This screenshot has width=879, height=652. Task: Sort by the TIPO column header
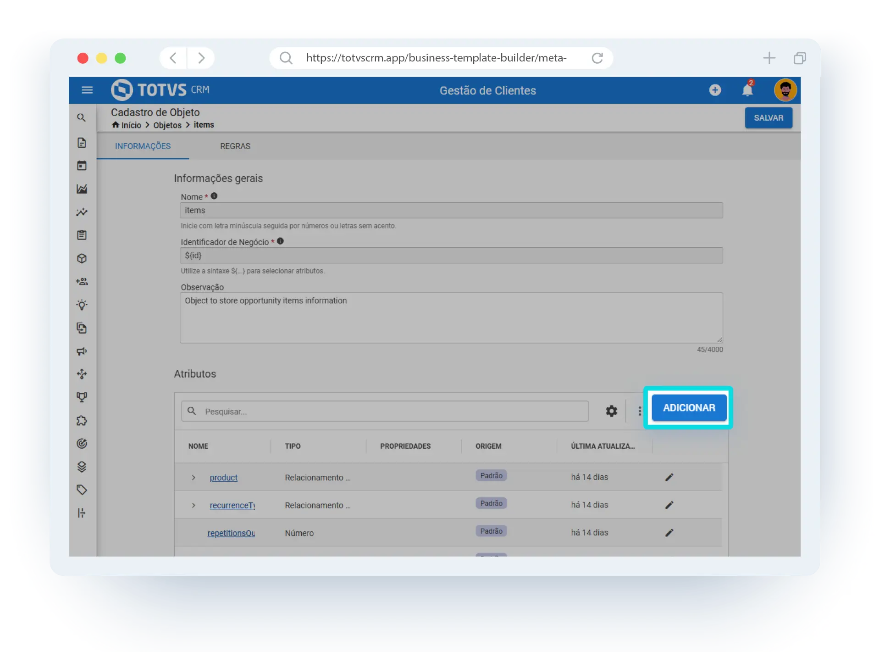pyautogui.click(x=293, y=446)
